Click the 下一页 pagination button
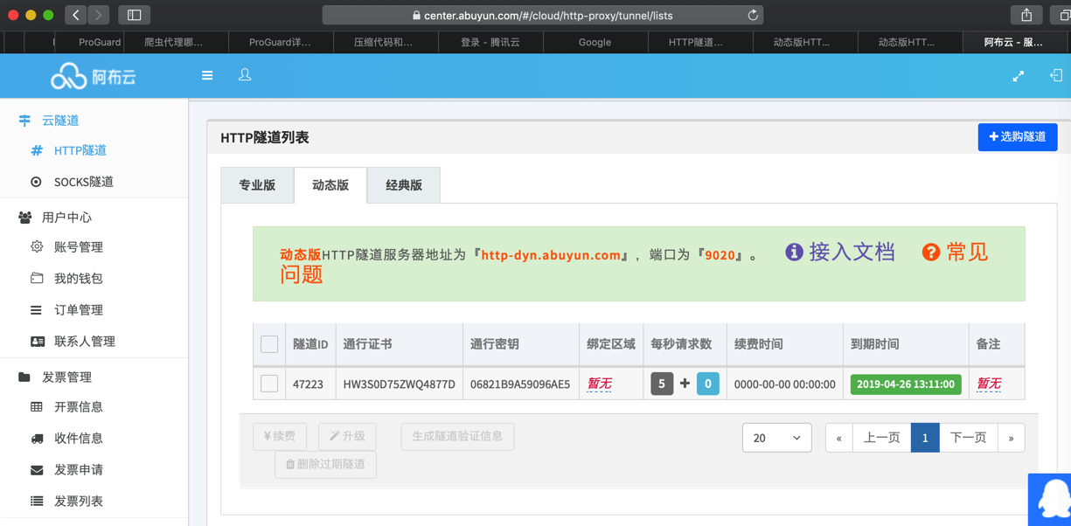Viewport: 1071px width, 526px height. (x=968, y=438)
